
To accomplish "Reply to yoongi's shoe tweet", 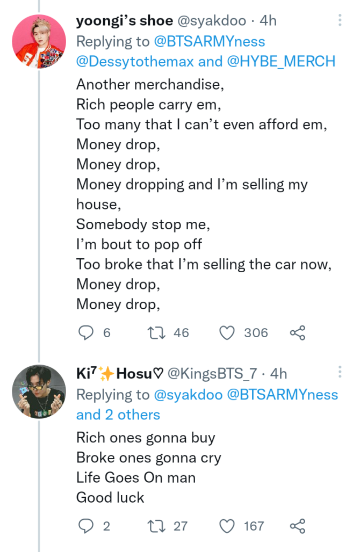I will (85, 333).
